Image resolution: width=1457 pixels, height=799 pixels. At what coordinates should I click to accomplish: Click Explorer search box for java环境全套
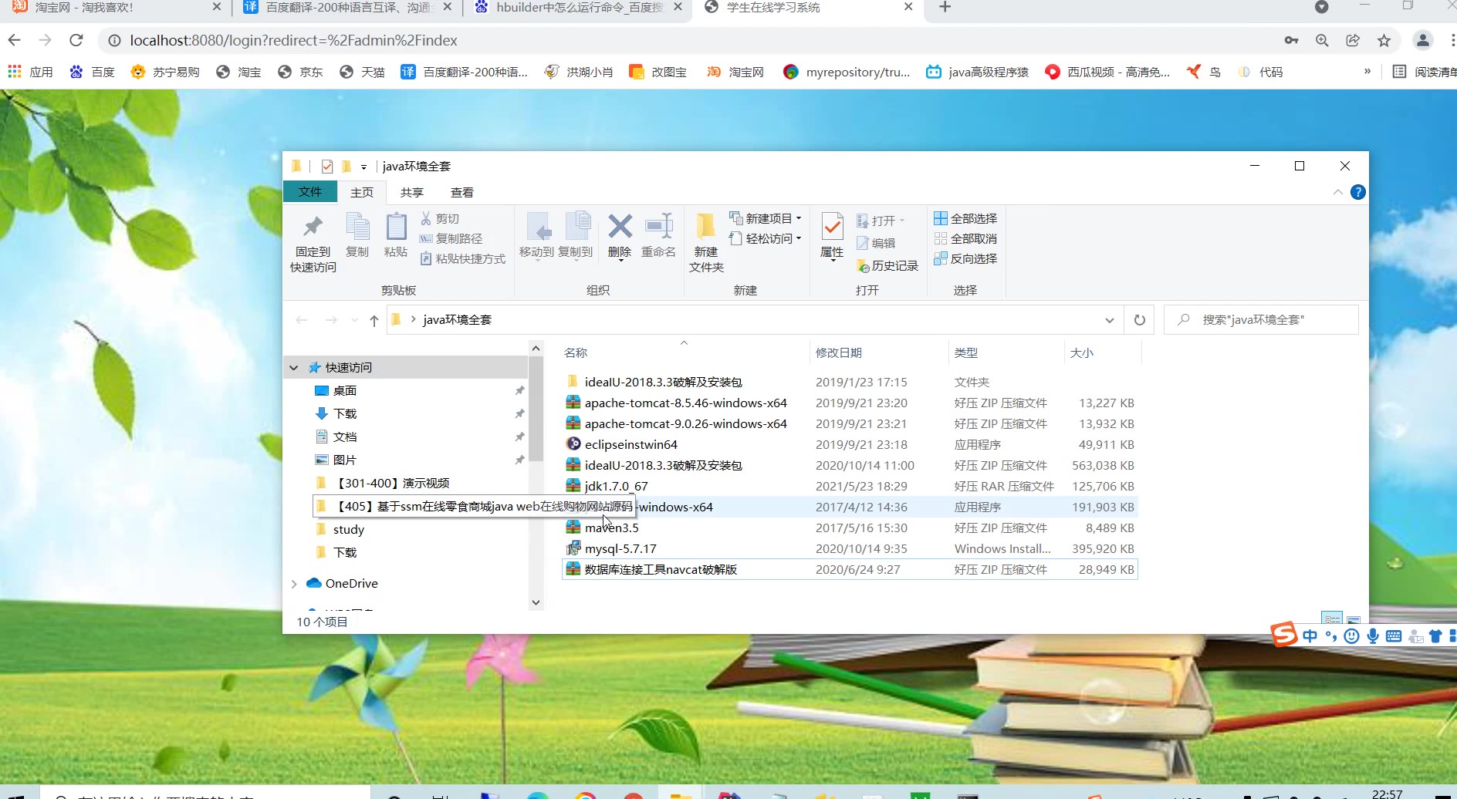click(x=1261, y=320)
